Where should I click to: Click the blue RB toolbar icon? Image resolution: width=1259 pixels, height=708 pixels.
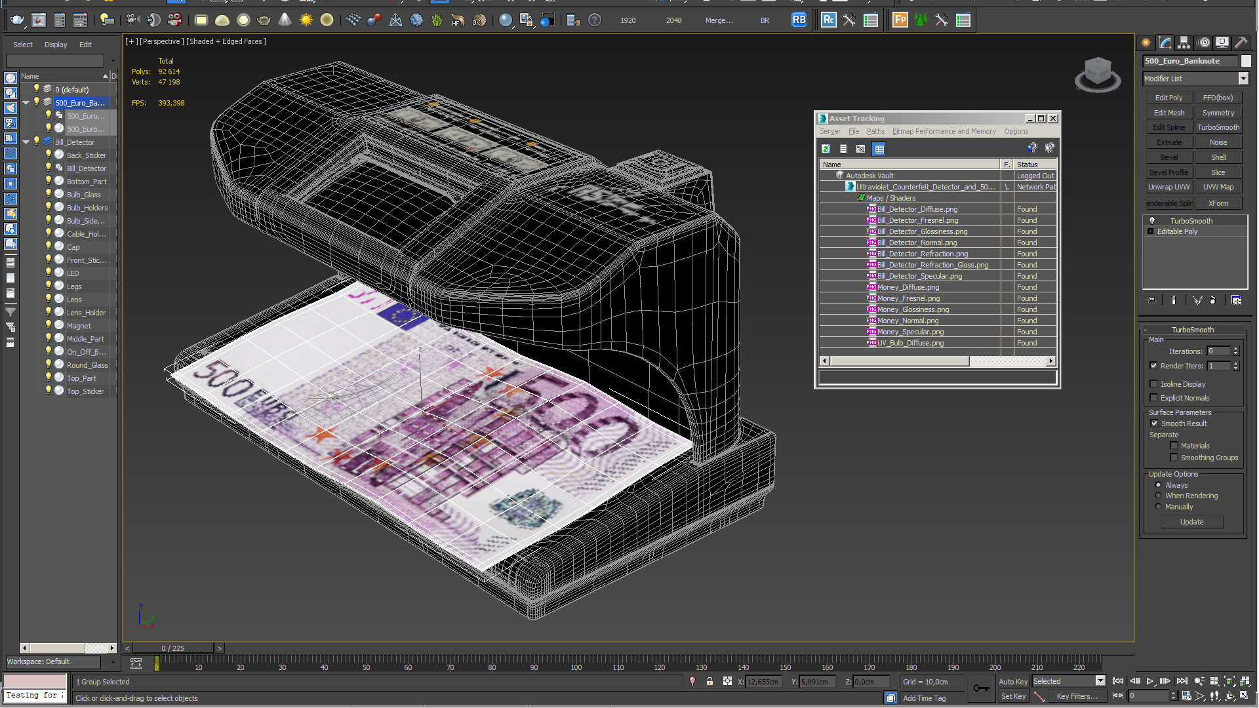(x=799, y=20)
